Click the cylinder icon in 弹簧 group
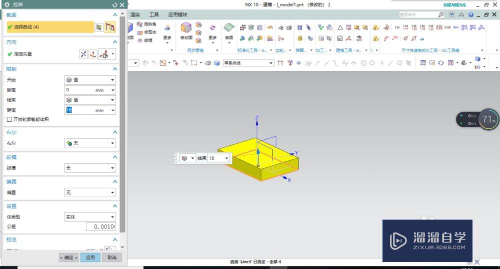The width and height of the screenshot is (500, 269). point(299,27)
